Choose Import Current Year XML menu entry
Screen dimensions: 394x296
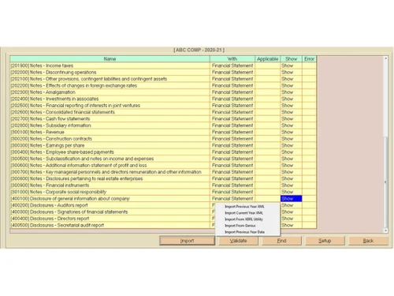point(243,213)
